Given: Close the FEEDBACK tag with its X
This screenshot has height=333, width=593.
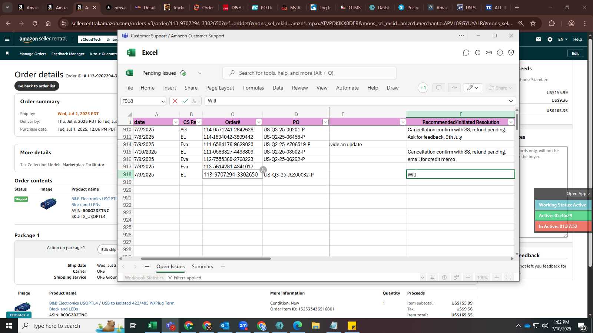Looking at the screenshot, I should (28, 315).
